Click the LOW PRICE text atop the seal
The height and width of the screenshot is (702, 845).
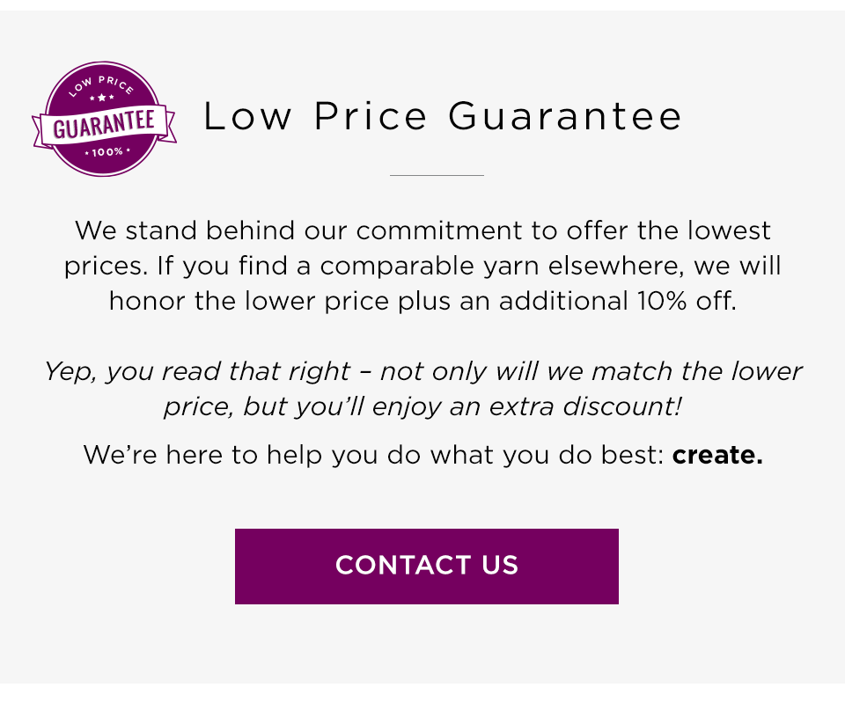coord(103,84)
